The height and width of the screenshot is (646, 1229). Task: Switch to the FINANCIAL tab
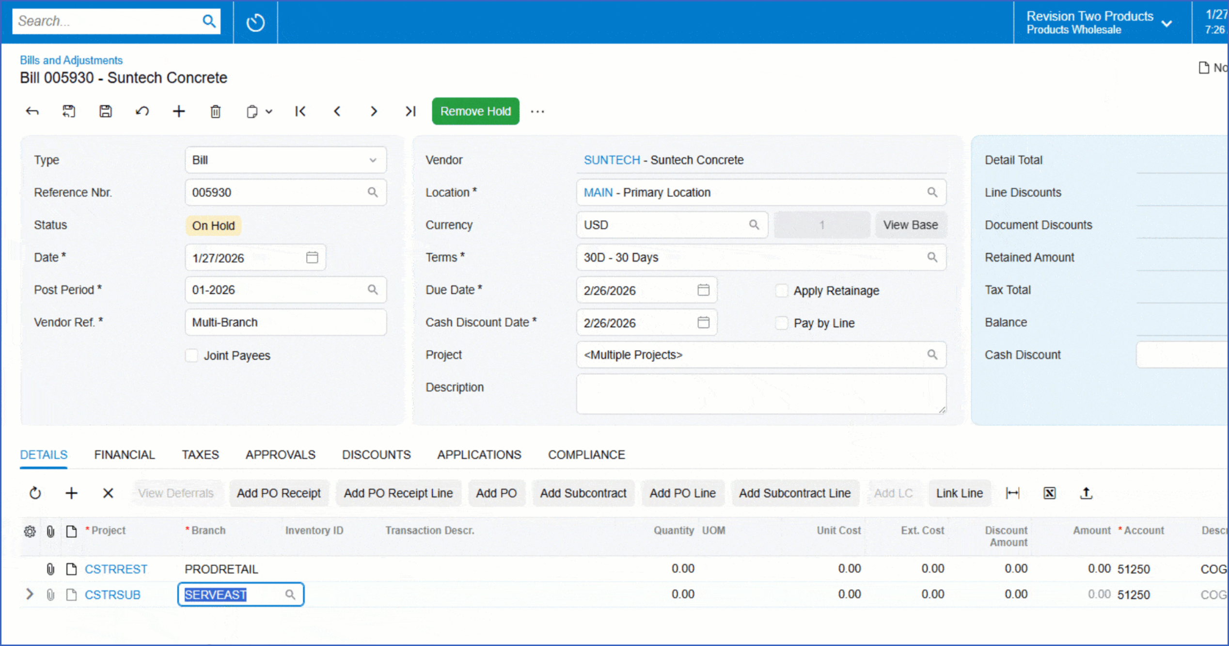pos(124,454)
